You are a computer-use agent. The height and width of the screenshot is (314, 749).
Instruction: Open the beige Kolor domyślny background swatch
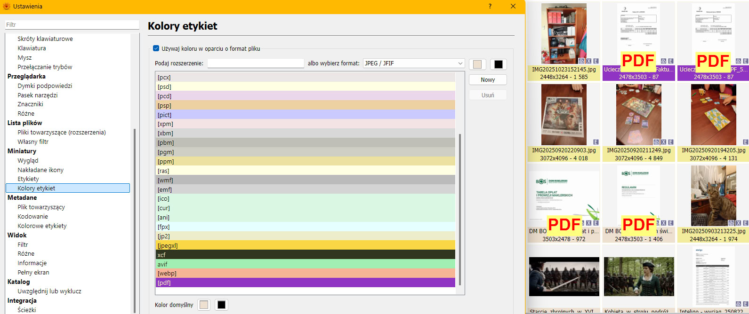coord(204,305)
